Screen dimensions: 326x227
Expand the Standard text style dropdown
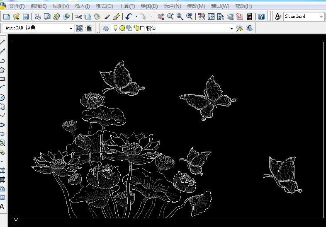pos(321,17)
